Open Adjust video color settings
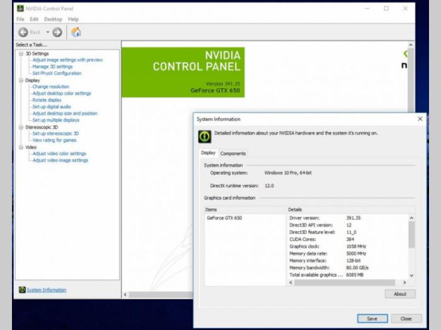441x330 pixels. click(59, 153)
